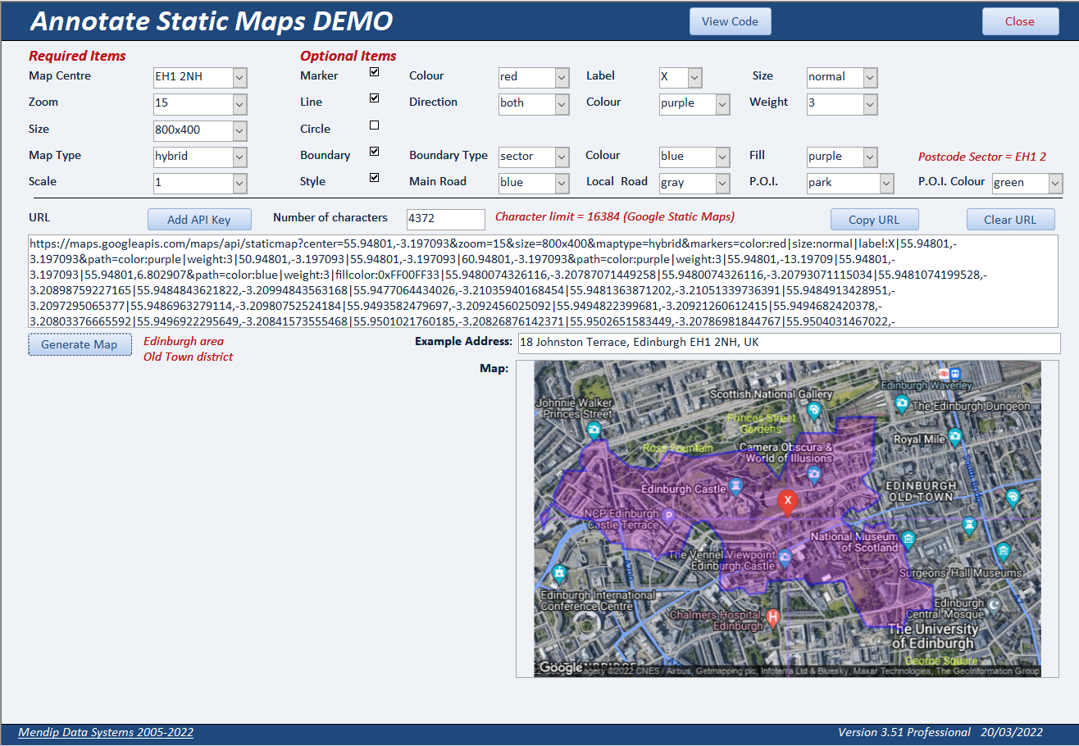The height and width of the screenshot is (746, 1079).
Task: Click Johnnie Walker Princes Street map icon
Action: pos(595,430)
